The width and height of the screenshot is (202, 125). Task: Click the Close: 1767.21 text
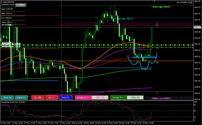pyautogui.click(x=7, y=22)
